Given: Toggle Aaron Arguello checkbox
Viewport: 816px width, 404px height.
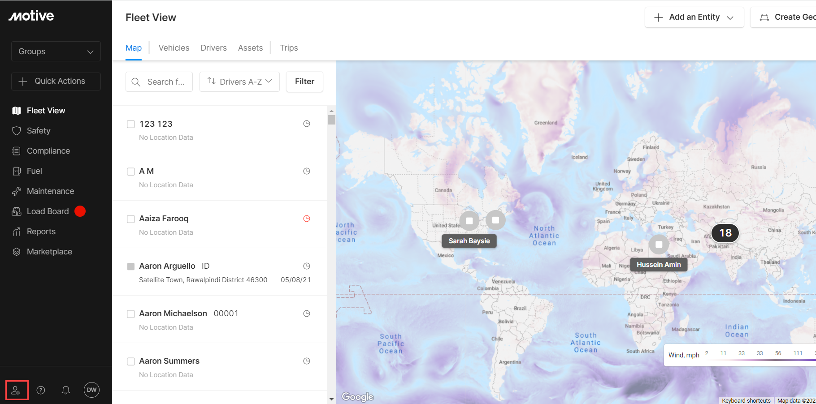Looking at the screenshot, I should (131, 266).
